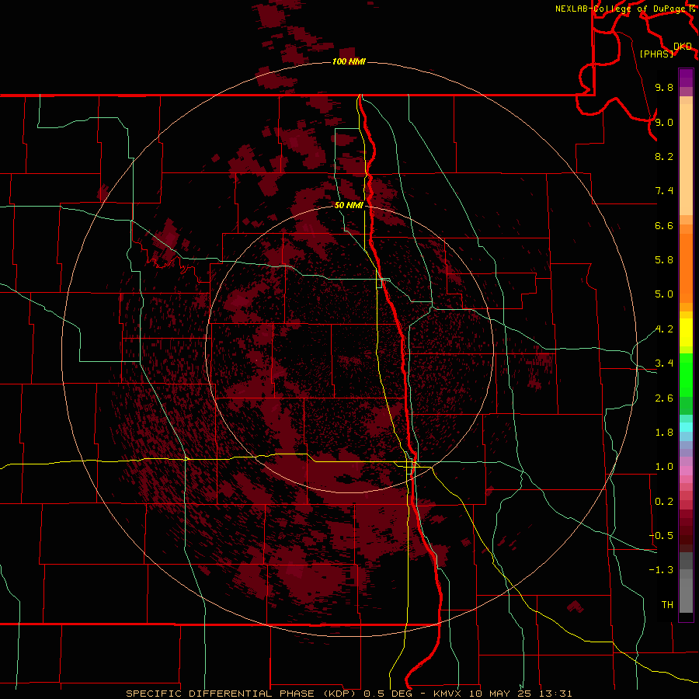Screen dimensions: 699x699
Task: Click the TH threshold label
Action: pos(667,605)
